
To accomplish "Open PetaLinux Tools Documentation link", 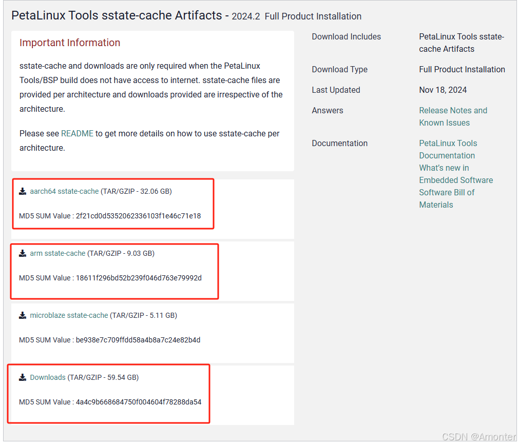I will click(448, 150).
